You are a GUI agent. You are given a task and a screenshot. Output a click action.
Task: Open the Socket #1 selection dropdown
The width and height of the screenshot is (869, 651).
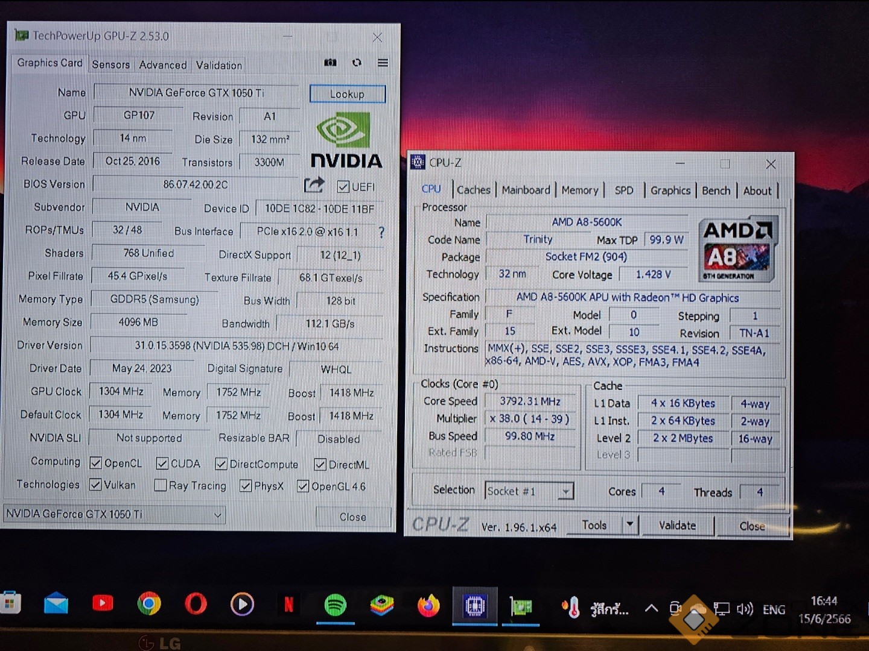[x=565, y=492]
